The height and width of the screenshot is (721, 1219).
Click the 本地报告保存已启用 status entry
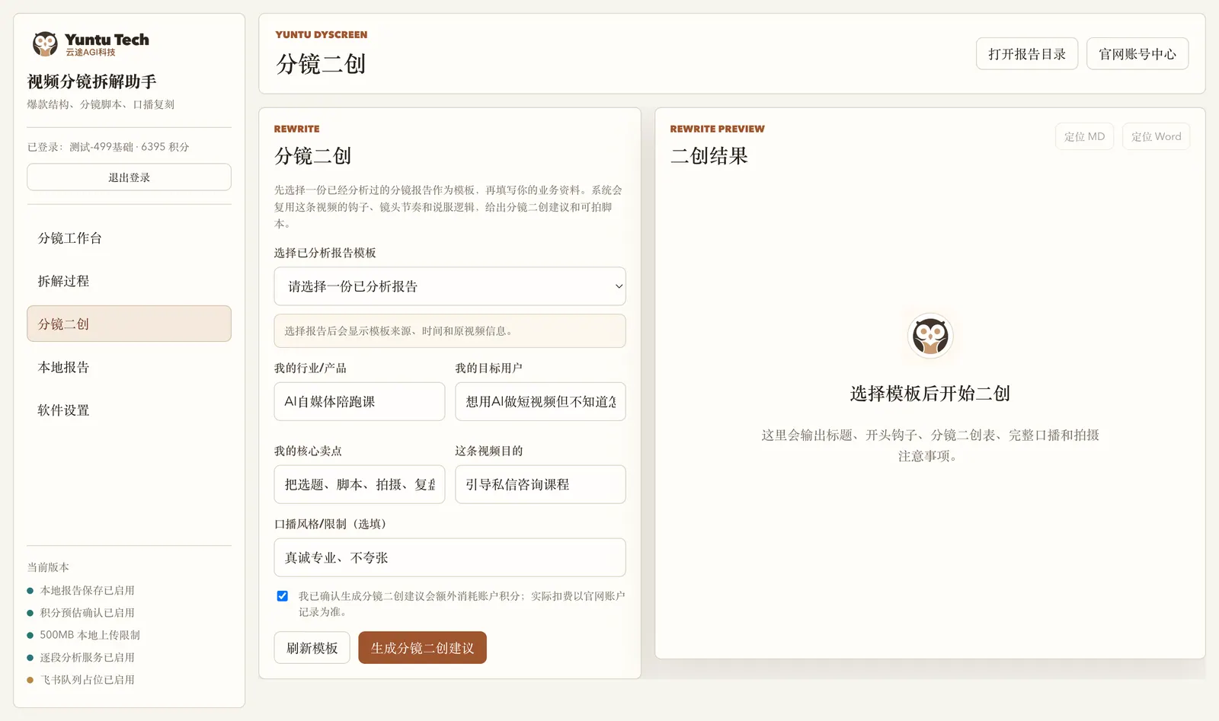87,590
